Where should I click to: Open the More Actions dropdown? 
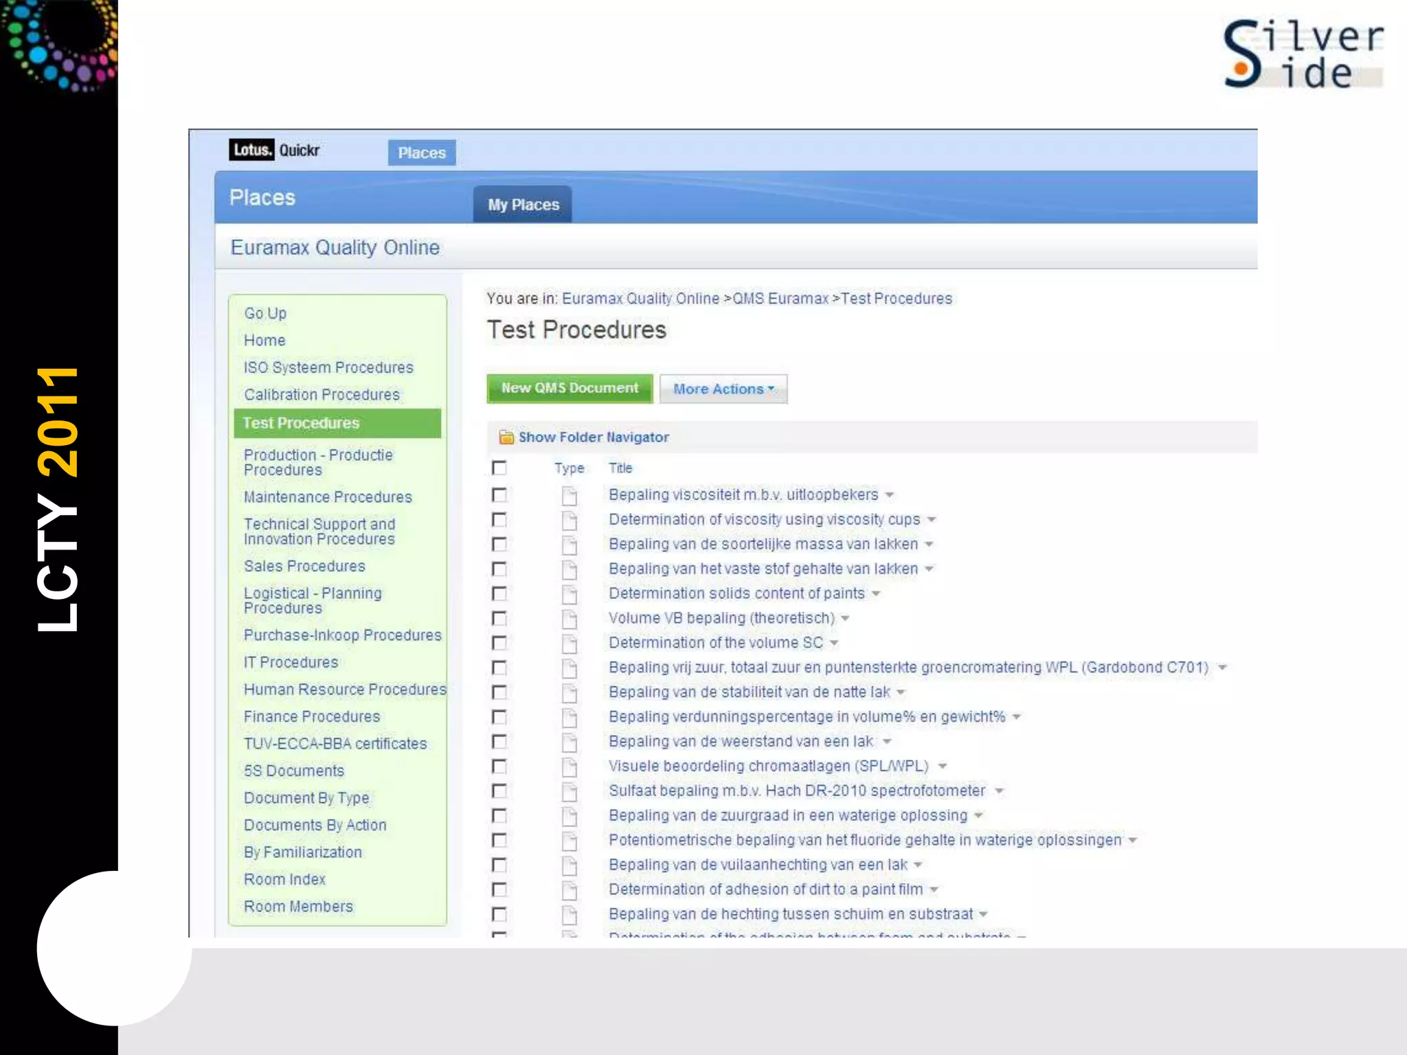click(x=723, y=389)
